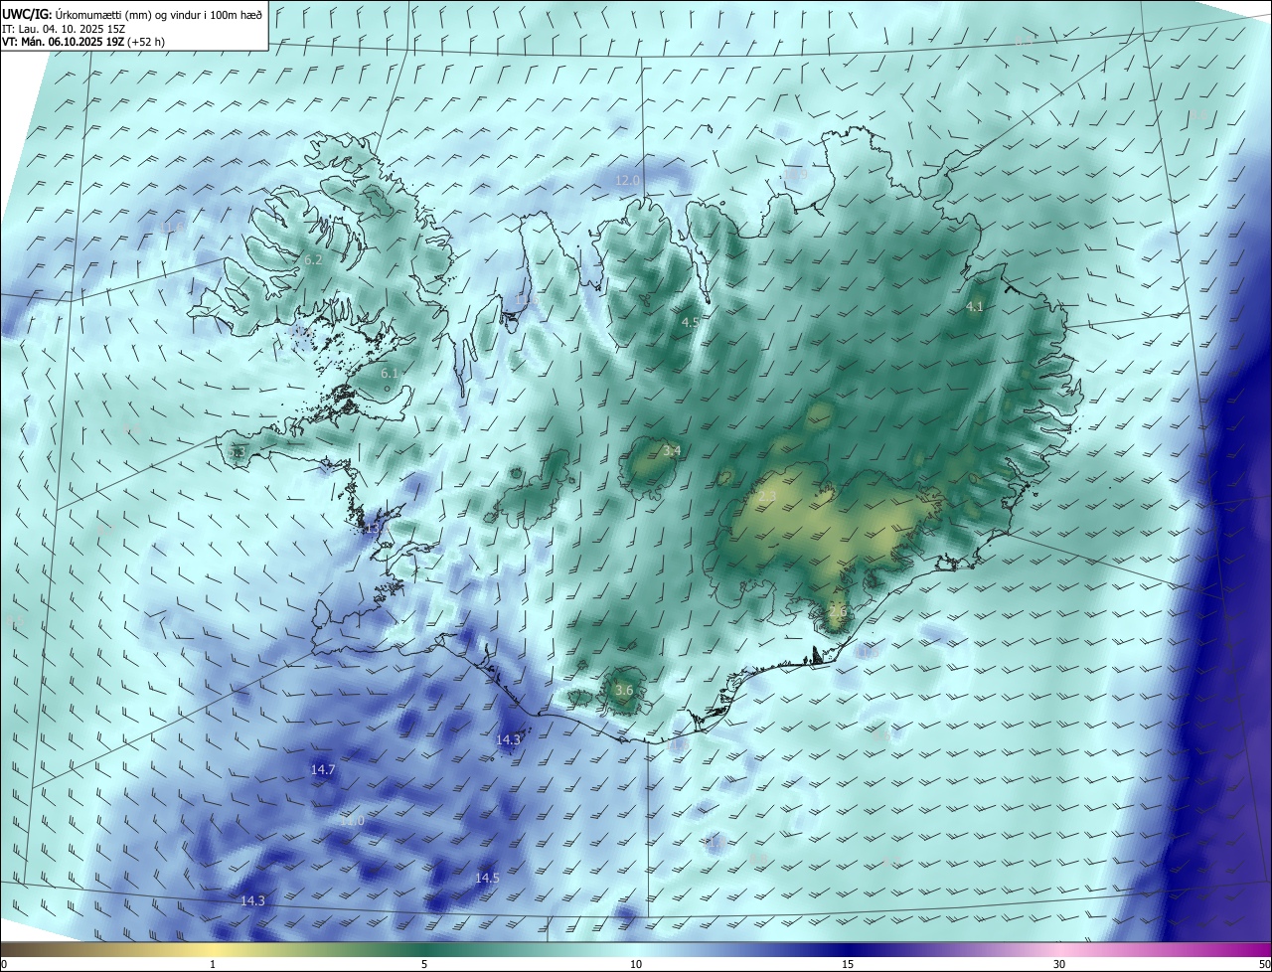Click the colorbar tick label 1
1272x972 pixels.
point(213,964)
